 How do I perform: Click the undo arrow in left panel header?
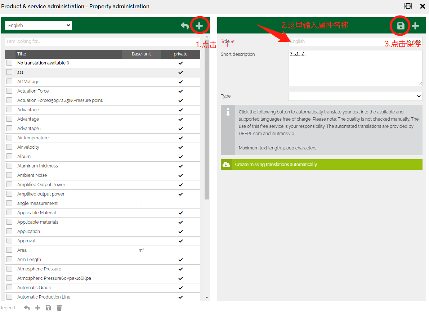point(185,26)
